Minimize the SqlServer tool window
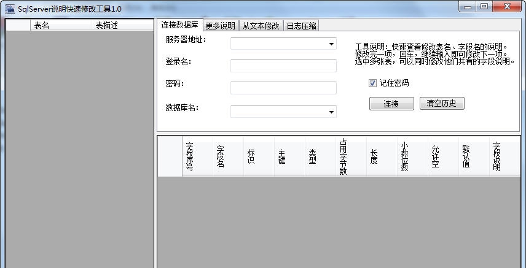 pos(468,6)
